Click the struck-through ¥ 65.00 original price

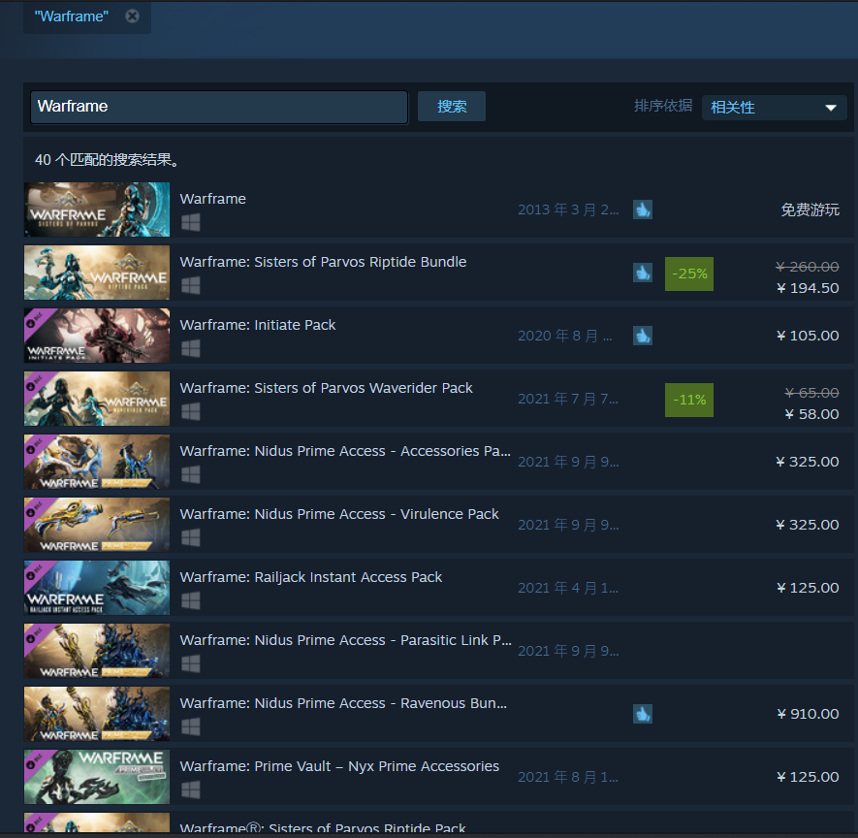811,393
